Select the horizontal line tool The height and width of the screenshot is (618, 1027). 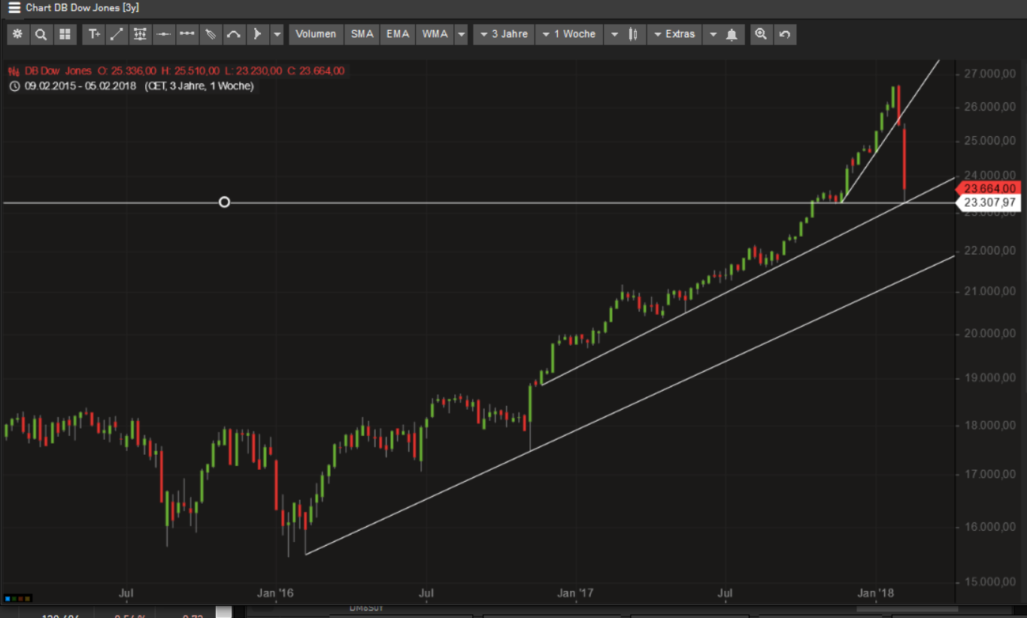[x=164, y=35]
